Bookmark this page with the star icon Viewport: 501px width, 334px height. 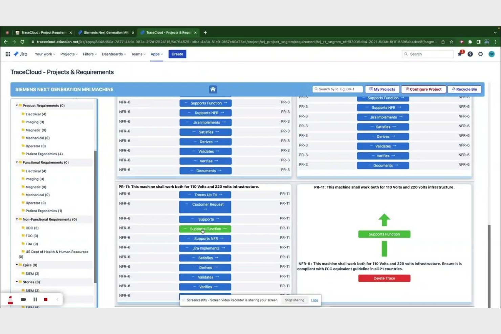pos(451,42)
